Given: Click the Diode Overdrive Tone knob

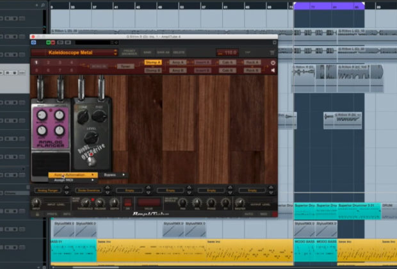Looking at the screenshot, I should pos(83,117).
